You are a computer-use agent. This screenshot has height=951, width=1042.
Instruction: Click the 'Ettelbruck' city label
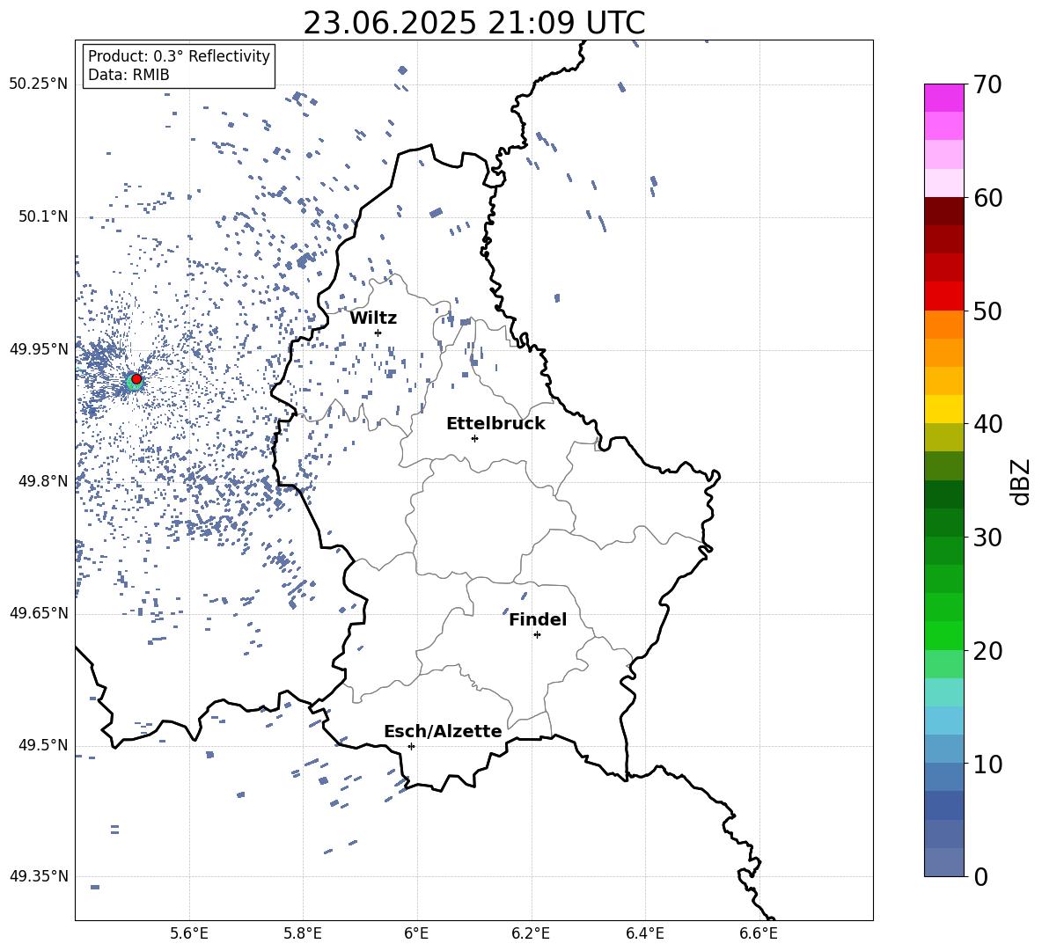click(495, 424)
